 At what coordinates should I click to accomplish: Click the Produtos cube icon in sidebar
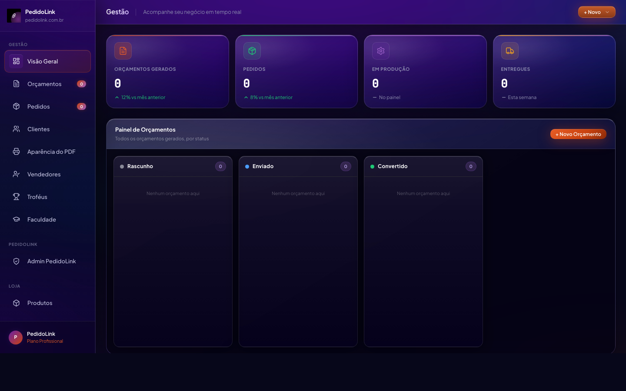16,303
